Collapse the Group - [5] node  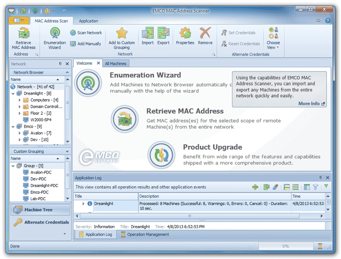point(13,166)
